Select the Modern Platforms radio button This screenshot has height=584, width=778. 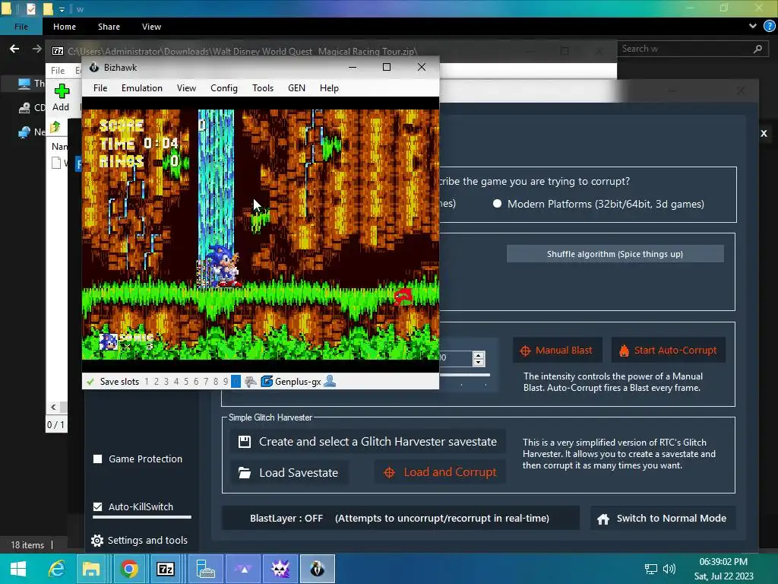click(497, 204)
